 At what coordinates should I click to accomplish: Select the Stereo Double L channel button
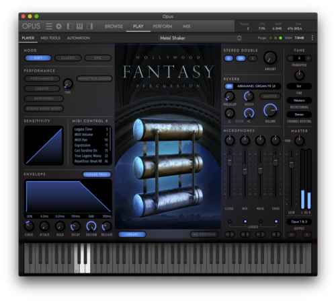[x=228, y=59]
